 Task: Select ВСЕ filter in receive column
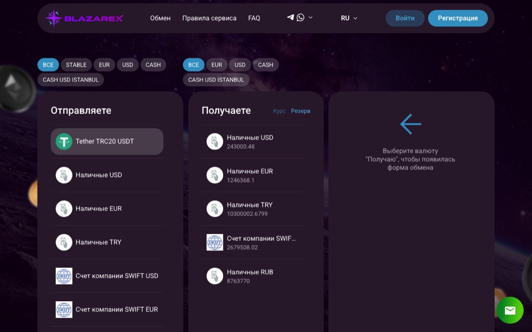pyautogui.click(x=194, y=65)
